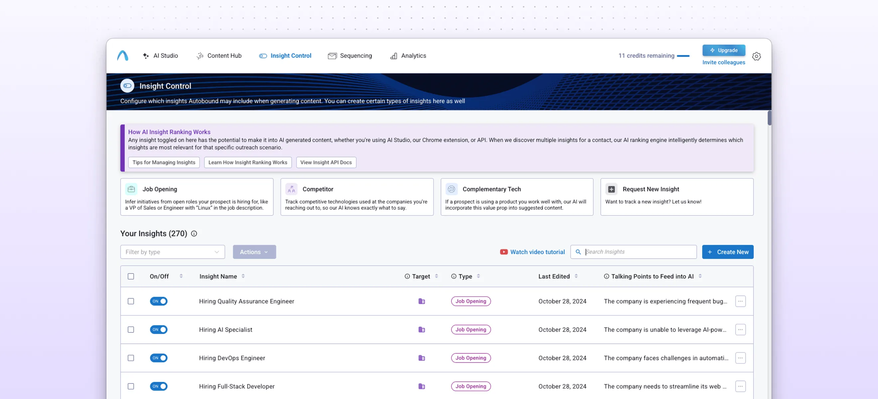Click company target icon for Hiring DevOps Engineer
The image size is (878, 399).
[x=422, y=358]
